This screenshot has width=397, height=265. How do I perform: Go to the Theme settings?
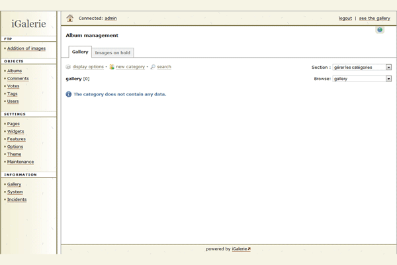click(x=15, y=154)
